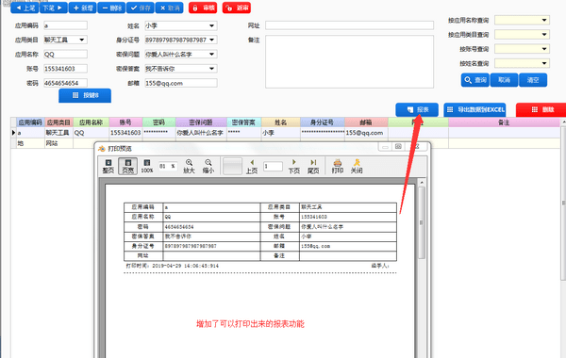Click the 应用名称 field containing QQ
The width and height of the screenshot is (566, 358).
click(65, 55)
